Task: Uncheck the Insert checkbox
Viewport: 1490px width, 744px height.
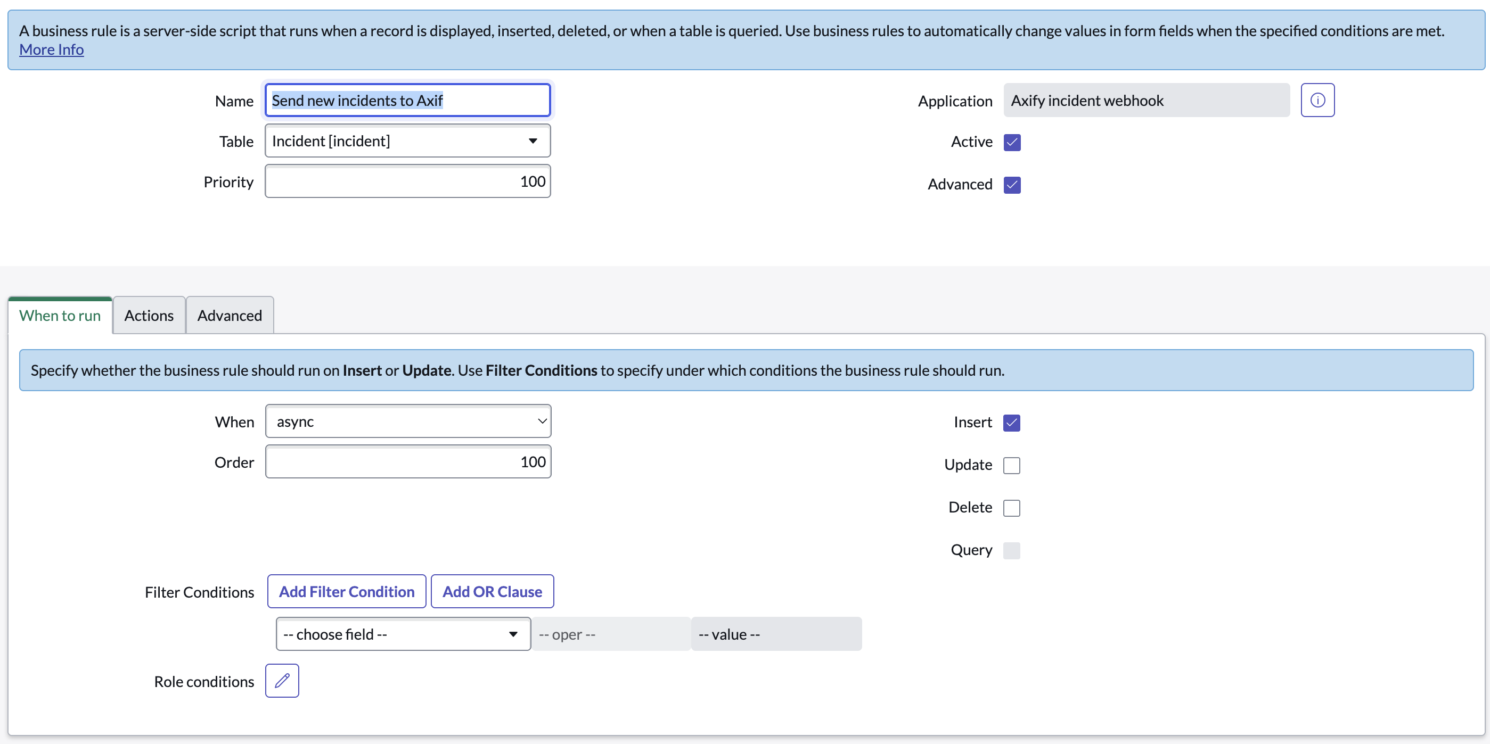Action: pos(1011,423)
